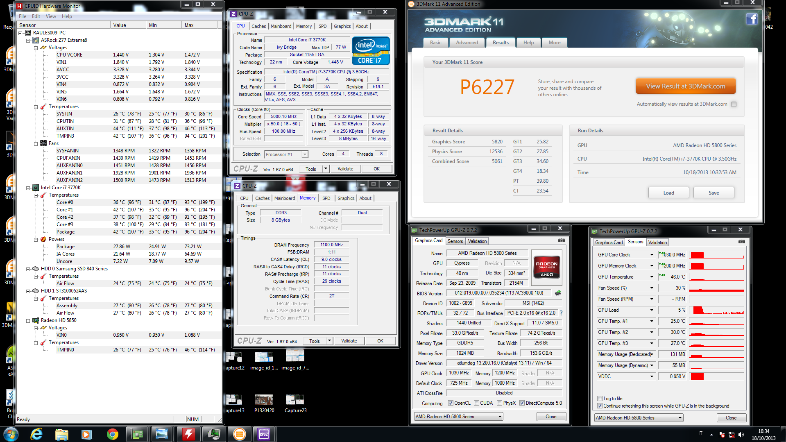Click the GPU Load history graph
Screen dimensions: 786x442
tap(716, 310)
